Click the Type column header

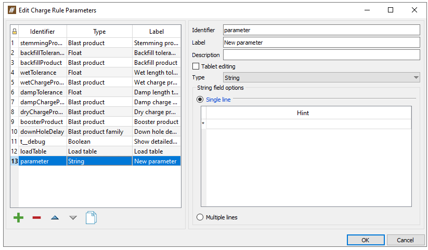[99, 32]
